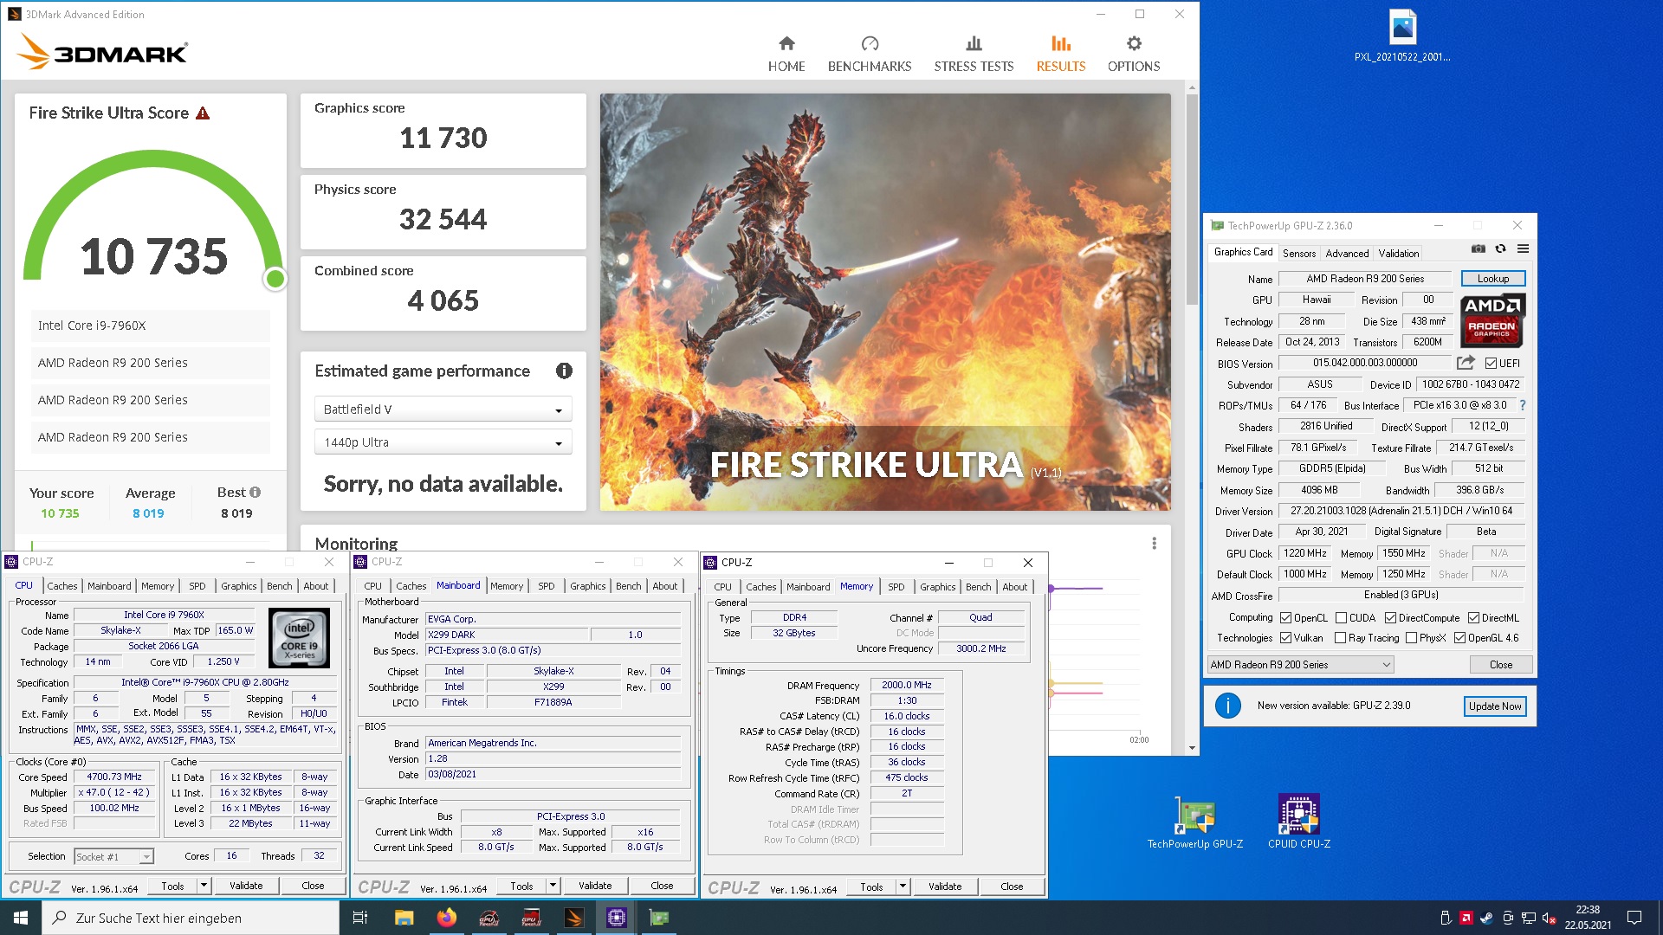Open the Socket #1 selection dropdown in CPU-Z
This screenshot has width=1663, height=935.
pyautogui.click(x=113, y=857)
